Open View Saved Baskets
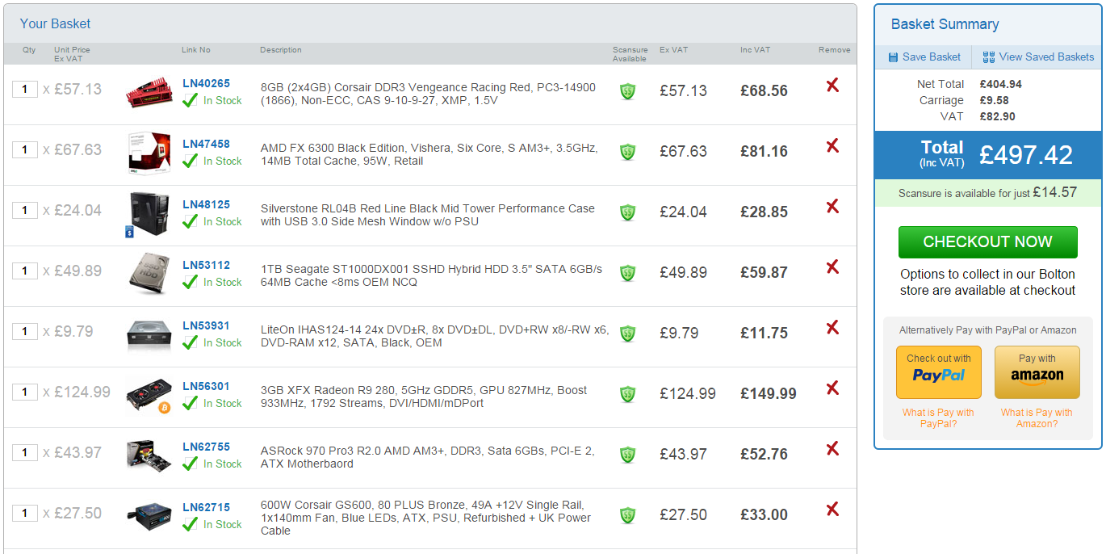This screenshot has height=554, width=1106. tap(1038, 57)
